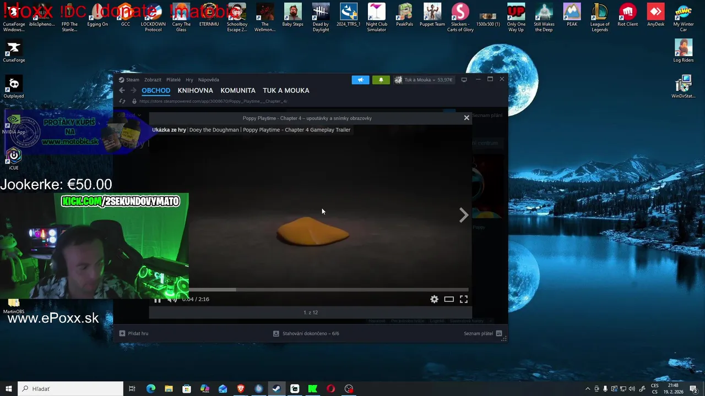Open the KOMUNITA tab

tap(238, 90)
